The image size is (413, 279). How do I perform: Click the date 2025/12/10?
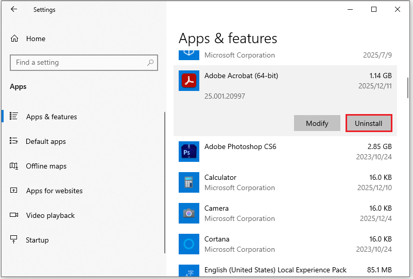(x=374, y=188)
